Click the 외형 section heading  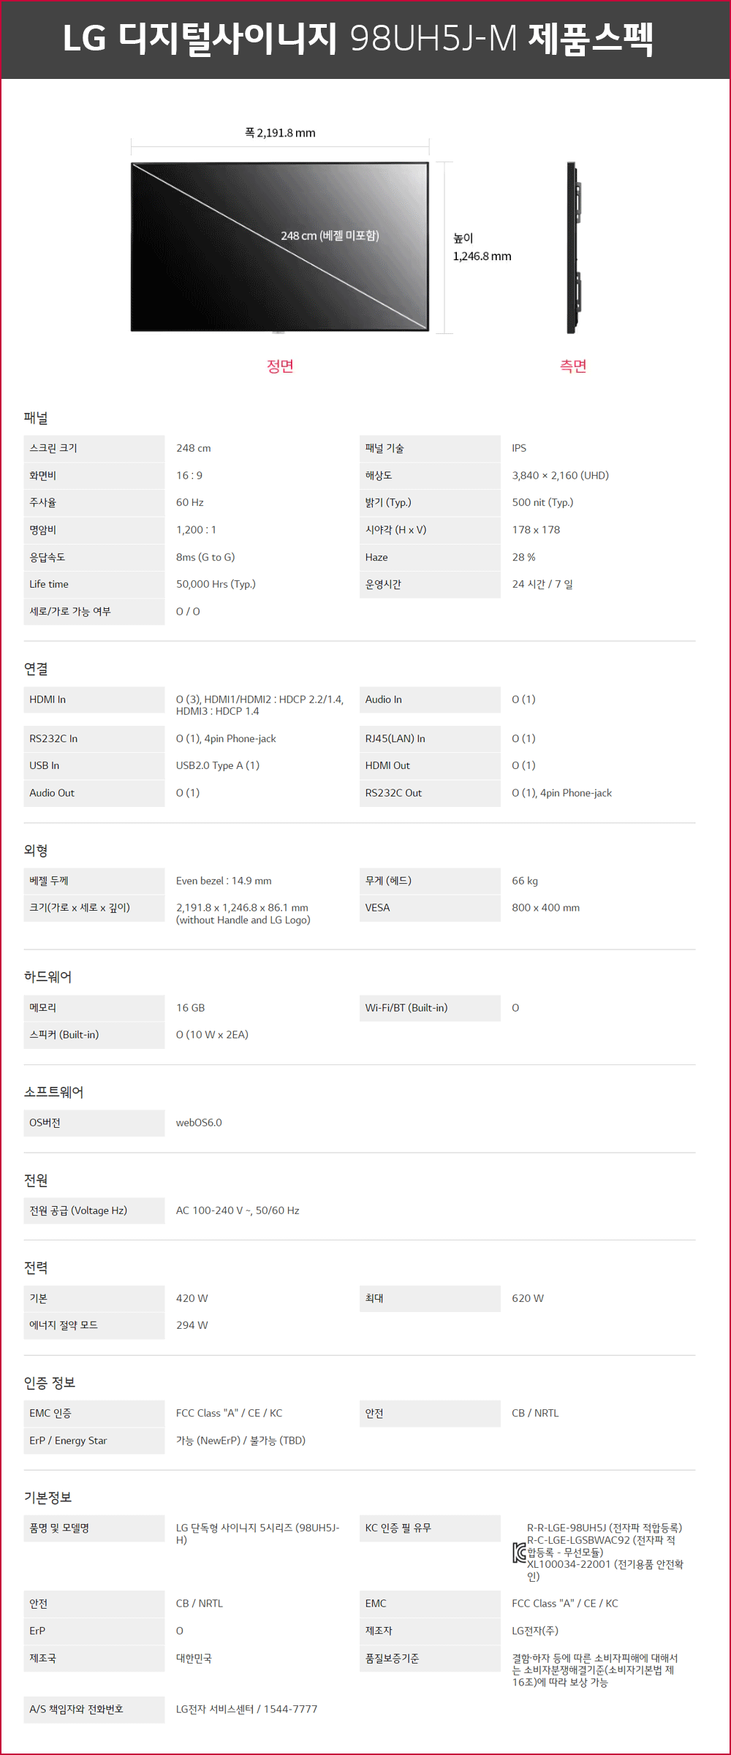(36, 851)
